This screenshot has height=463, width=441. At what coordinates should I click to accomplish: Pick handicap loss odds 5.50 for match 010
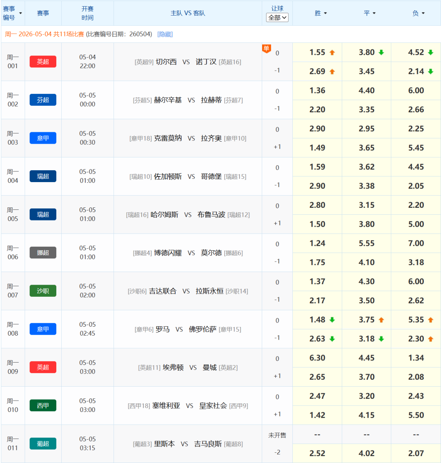pyautogui.click(x=416, y=415)
